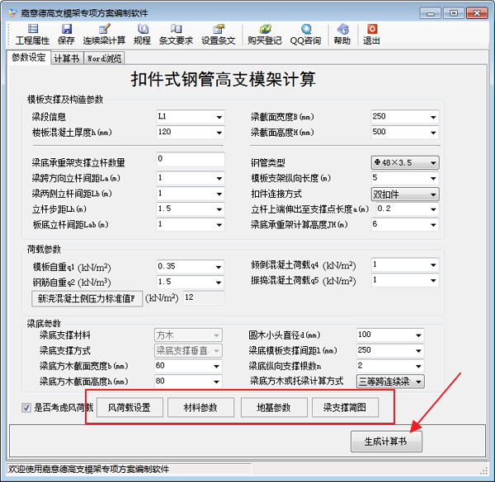Click the 梁底承重架支撑立杆数量 input field
This screenshot has width=495, height=482.
(190, 159)
